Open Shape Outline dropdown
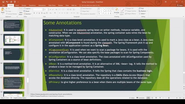 131,11
